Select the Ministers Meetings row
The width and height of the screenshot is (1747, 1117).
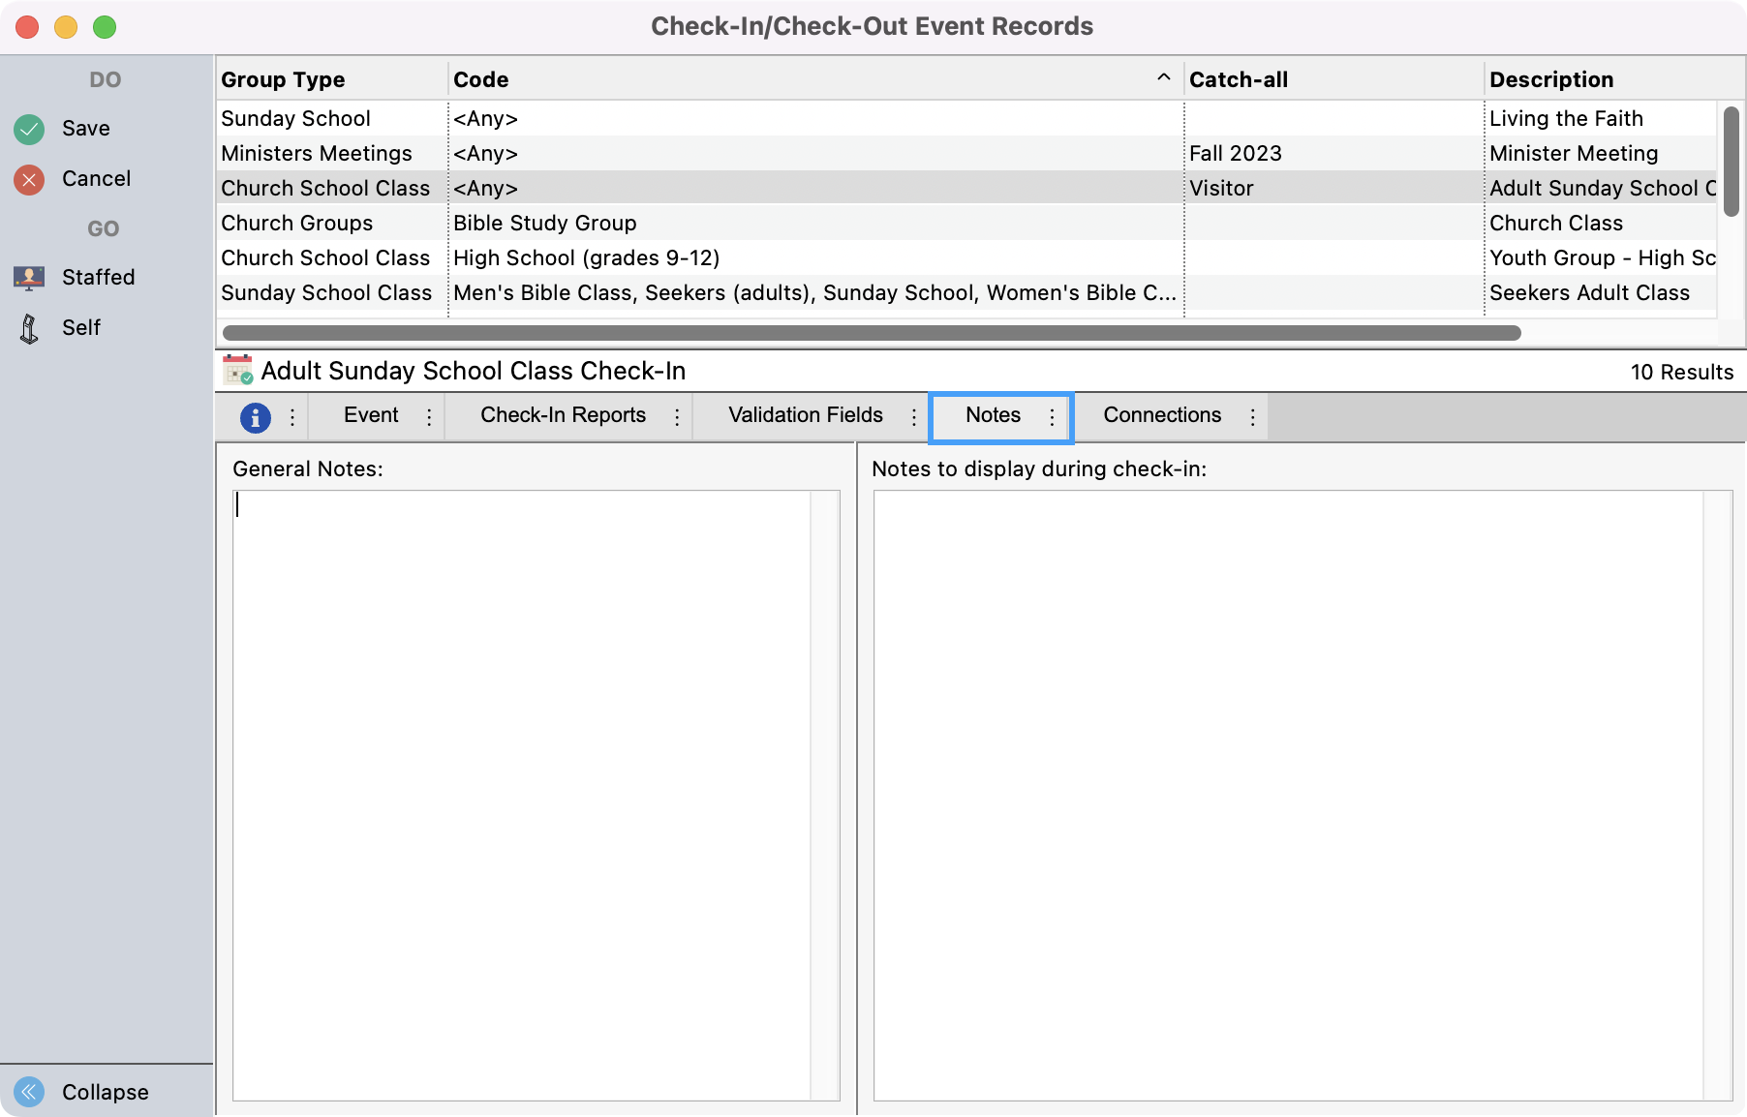pos(581,153)
